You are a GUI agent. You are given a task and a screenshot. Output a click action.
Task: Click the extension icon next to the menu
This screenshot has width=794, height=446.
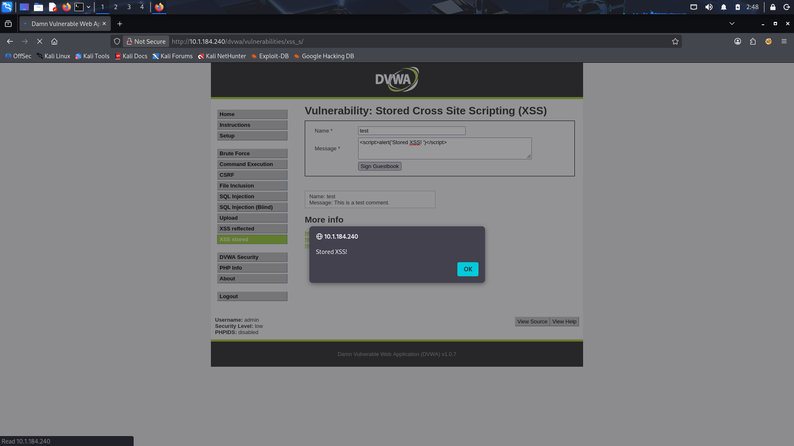(768, 41)
